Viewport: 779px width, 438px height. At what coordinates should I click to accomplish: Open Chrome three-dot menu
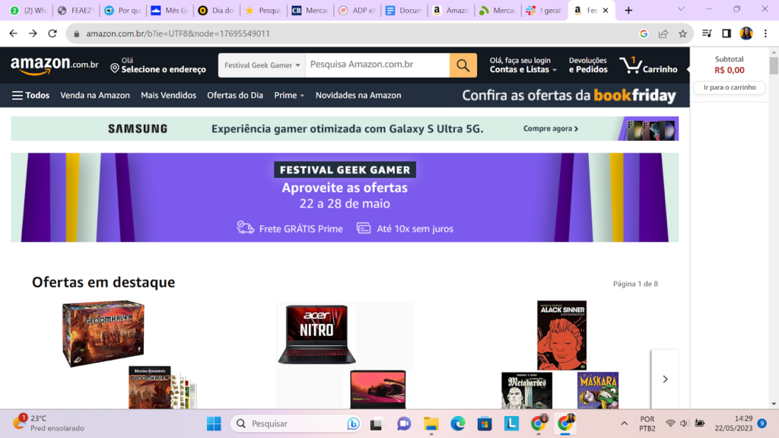pos(765,33)
